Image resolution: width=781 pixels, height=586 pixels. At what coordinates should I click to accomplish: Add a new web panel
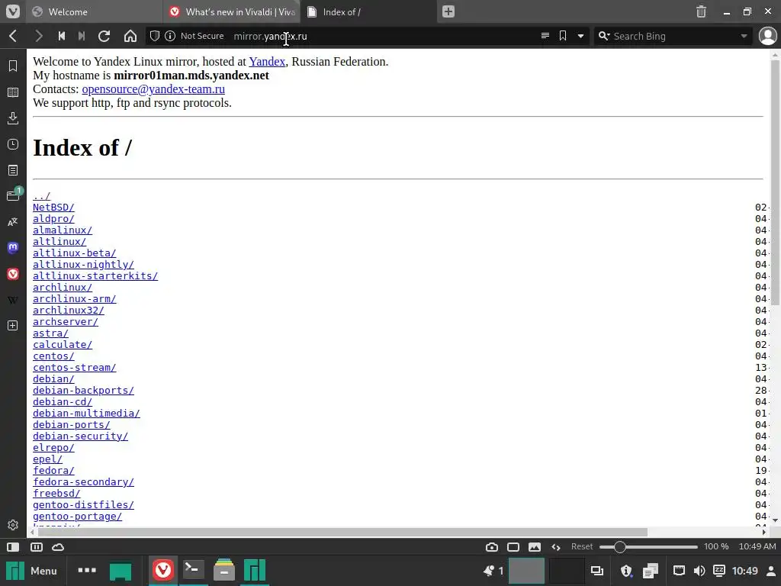click(x=13, y=325)
